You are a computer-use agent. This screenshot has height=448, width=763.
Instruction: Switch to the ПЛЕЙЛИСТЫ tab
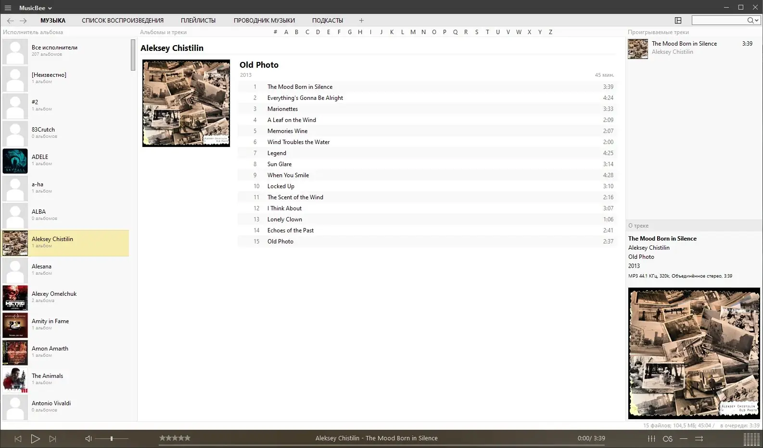[198, 20]
